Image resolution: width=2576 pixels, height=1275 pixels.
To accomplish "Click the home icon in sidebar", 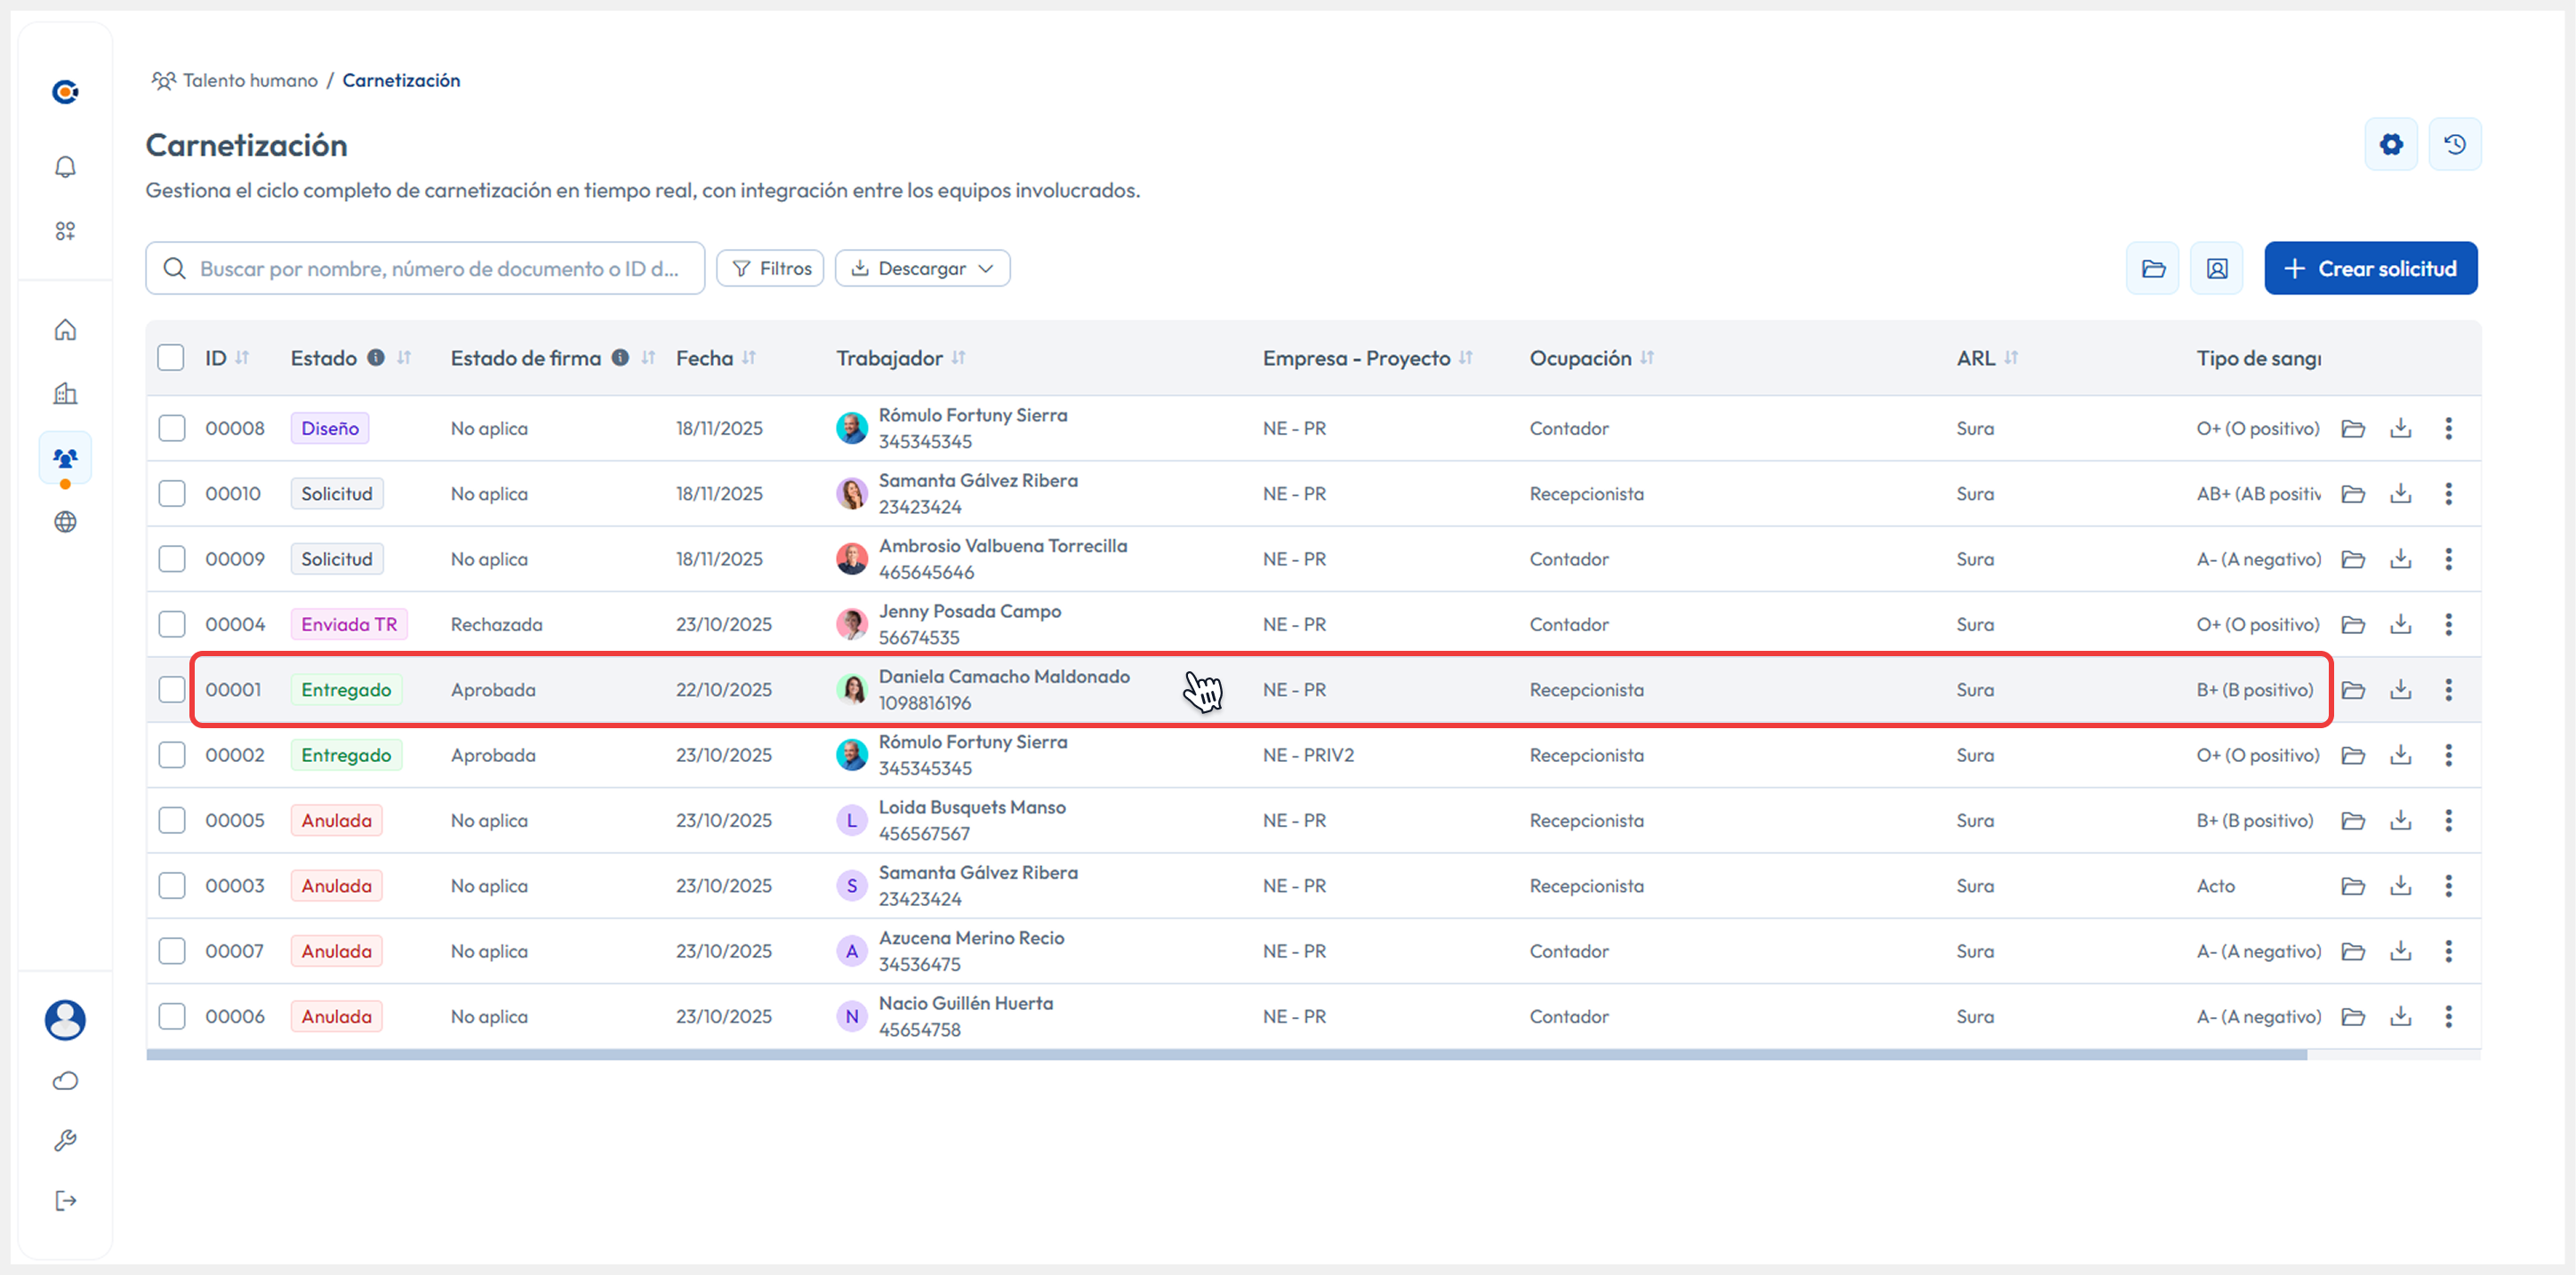I will tap(65, 330).
